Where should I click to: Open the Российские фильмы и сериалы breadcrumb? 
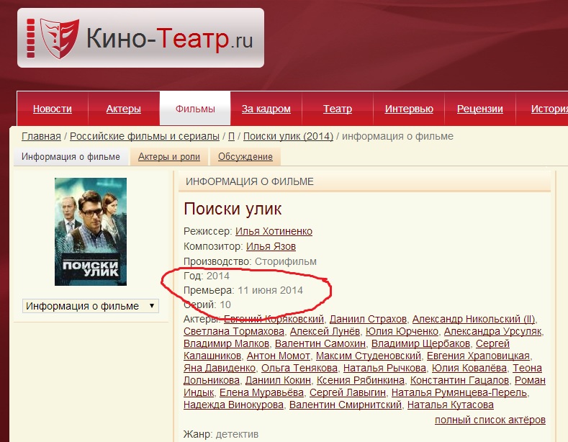[145, 136]
